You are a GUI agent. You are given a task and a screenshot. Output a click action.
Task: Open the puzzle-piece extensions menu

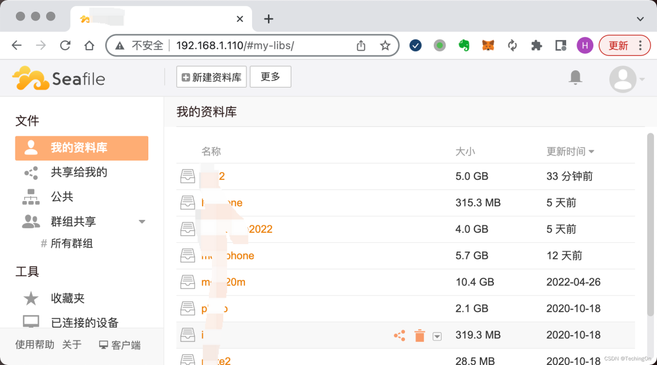536,46
